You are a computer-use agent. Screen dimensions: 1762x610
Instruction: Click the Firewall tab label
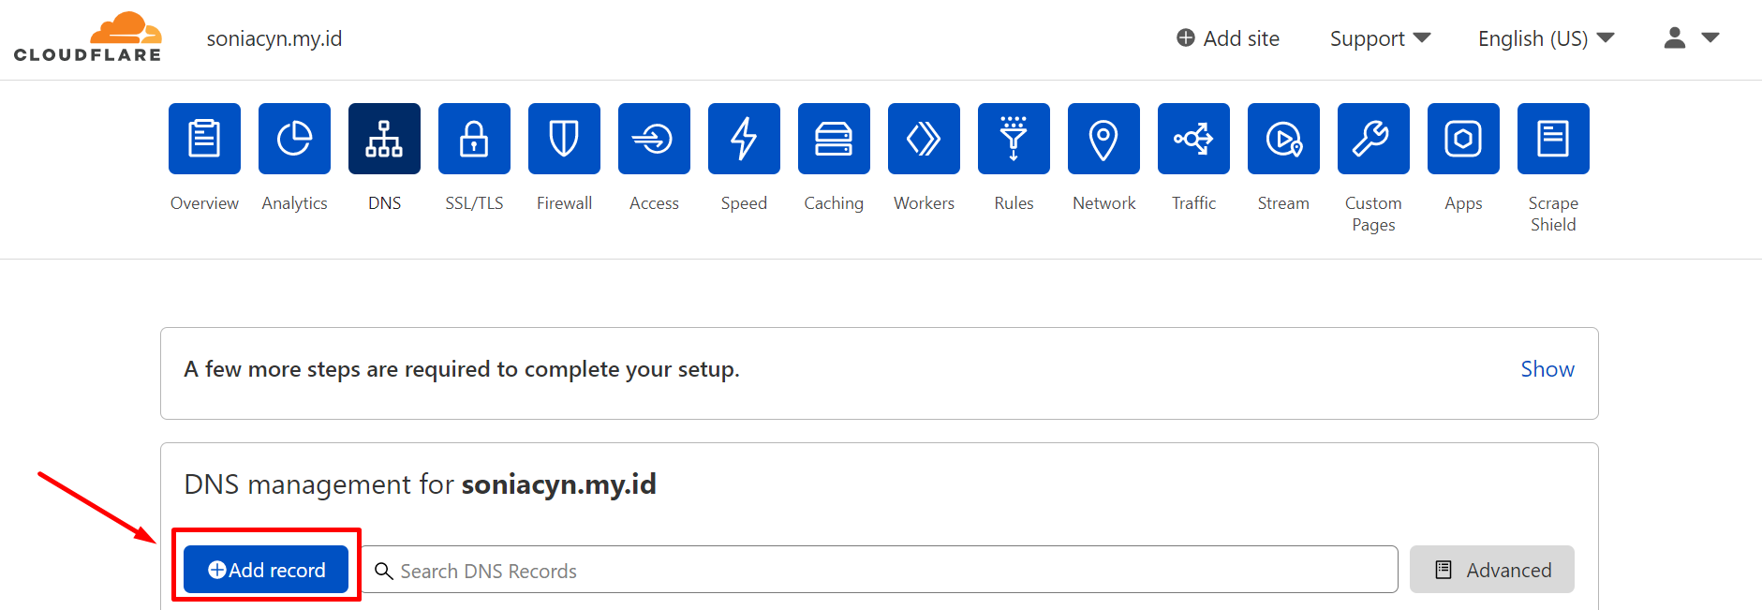point(564,203)
